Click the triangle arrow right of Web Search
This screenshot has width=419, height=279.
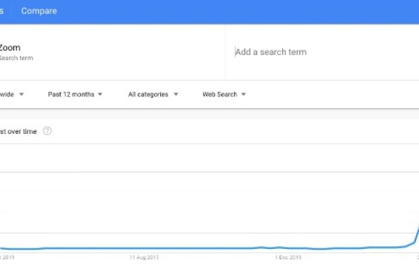tap(243, 94)
